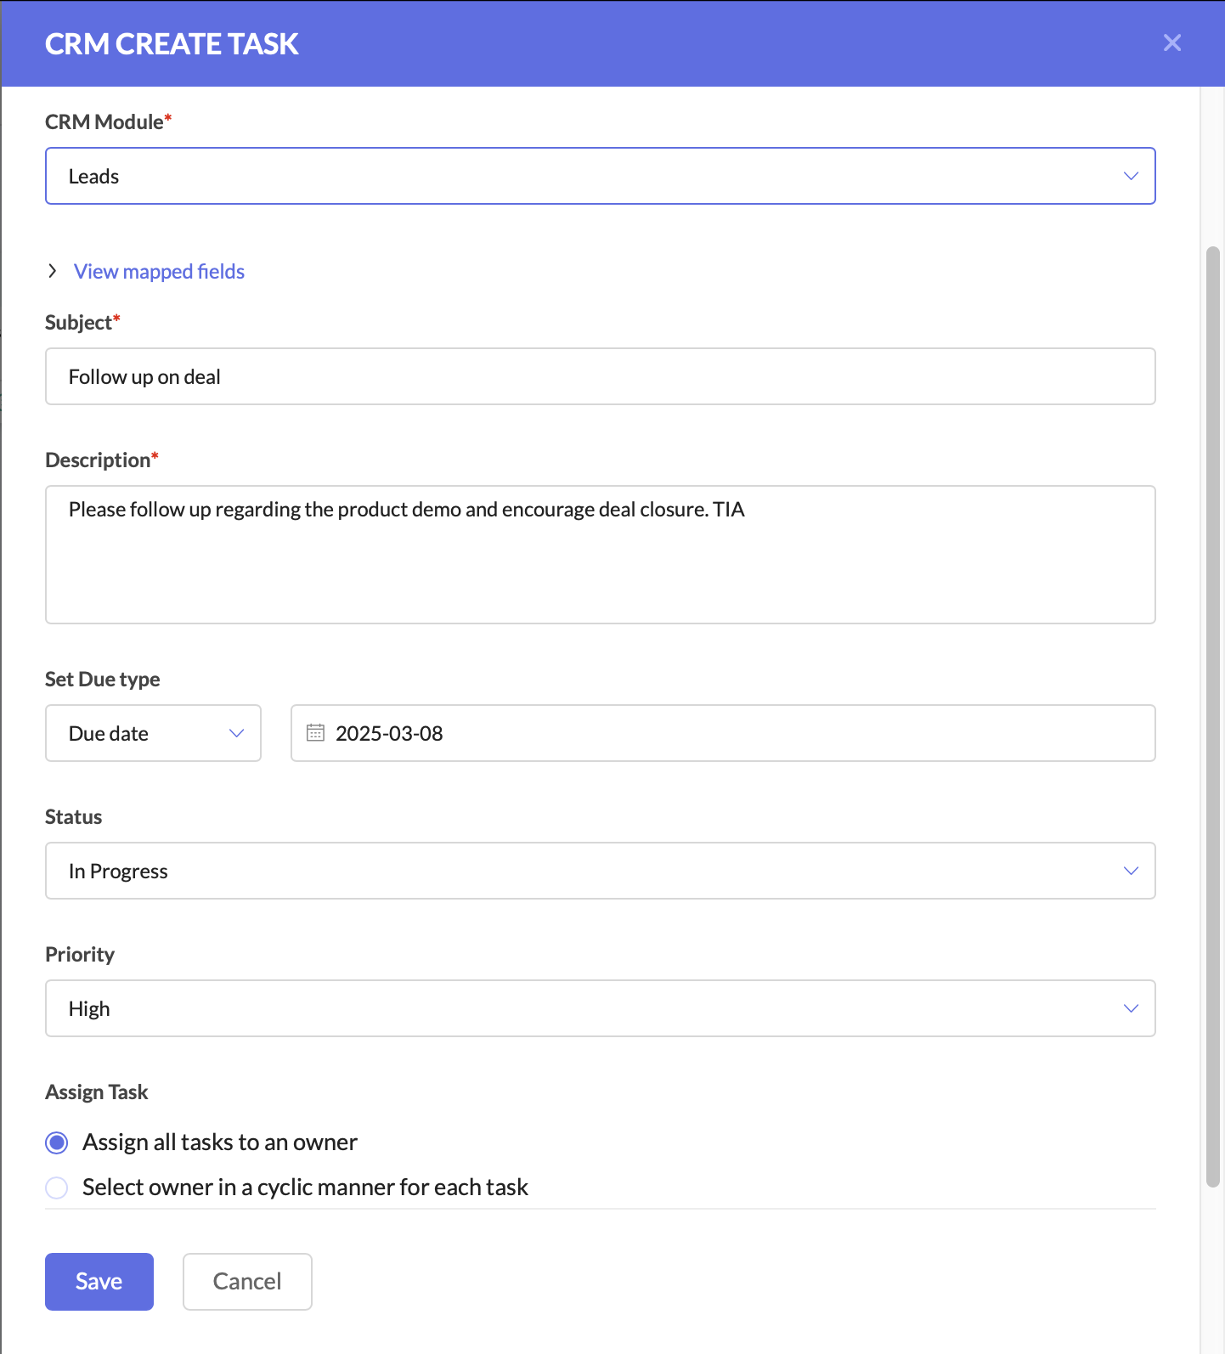Click into the Description text area

coord(600,555)
